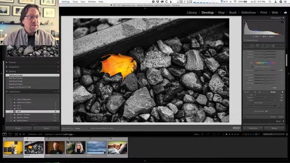Open the Filters Off dropdown in filmstrip
Viewport: 290px width, 163px height.
[273, 134]
